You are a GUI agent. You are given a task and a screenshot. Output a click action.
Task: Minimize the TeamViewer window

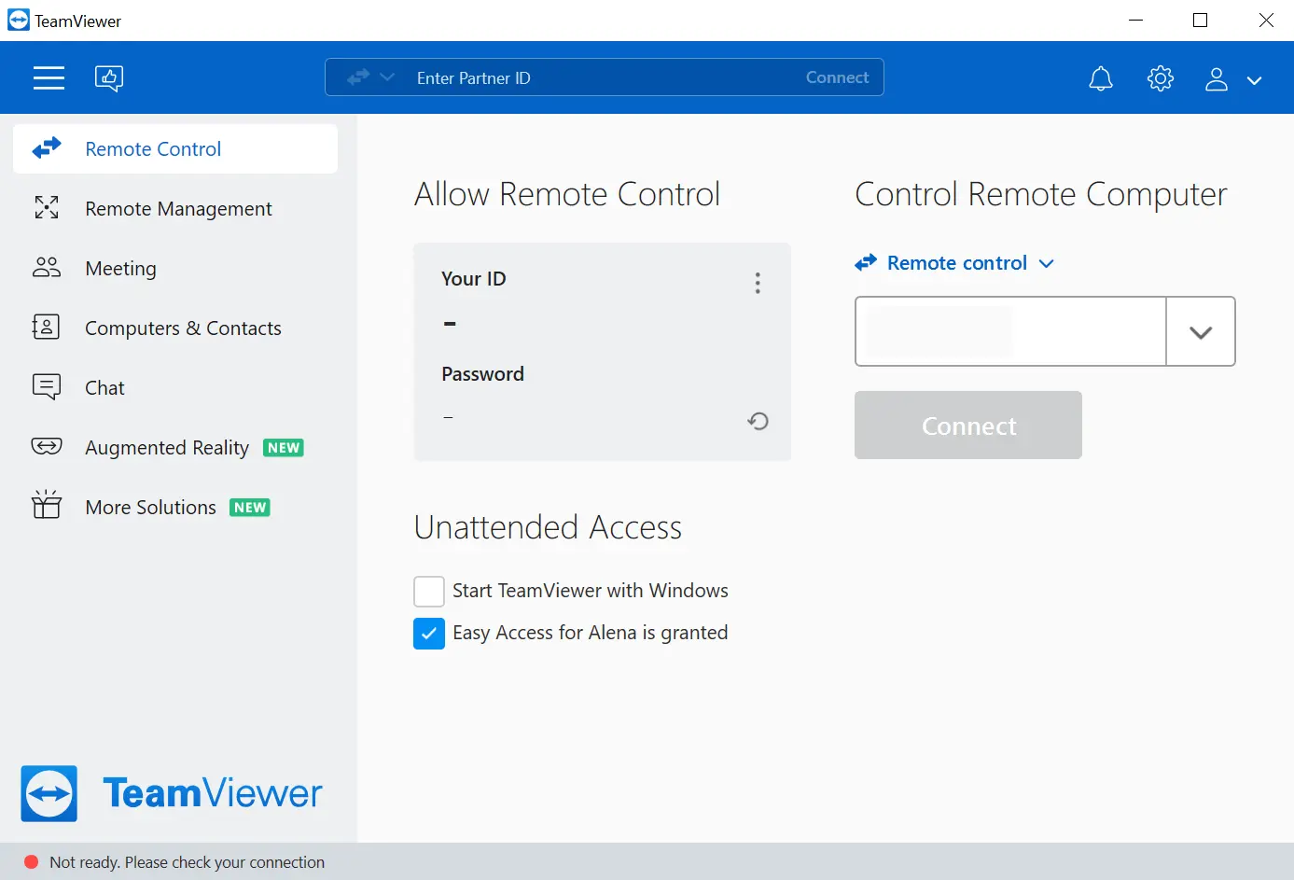[1135, 21]
